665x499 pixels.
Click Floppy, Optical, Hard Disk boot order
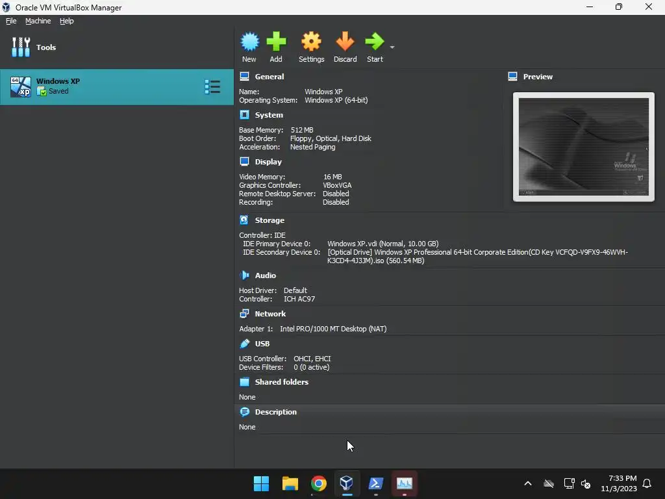coord(331,138)
